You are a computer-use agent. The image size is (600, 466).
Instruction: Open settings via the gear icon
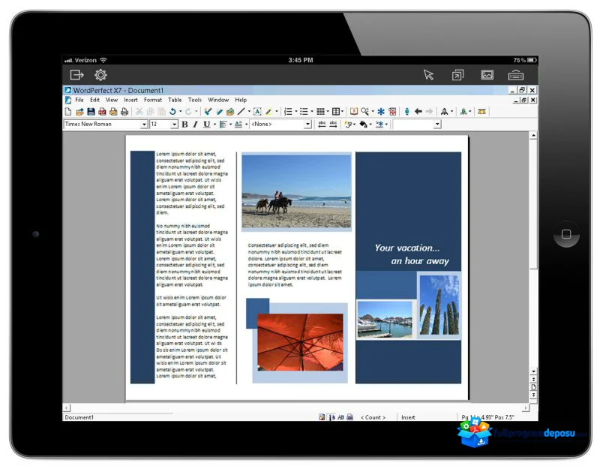100,75
